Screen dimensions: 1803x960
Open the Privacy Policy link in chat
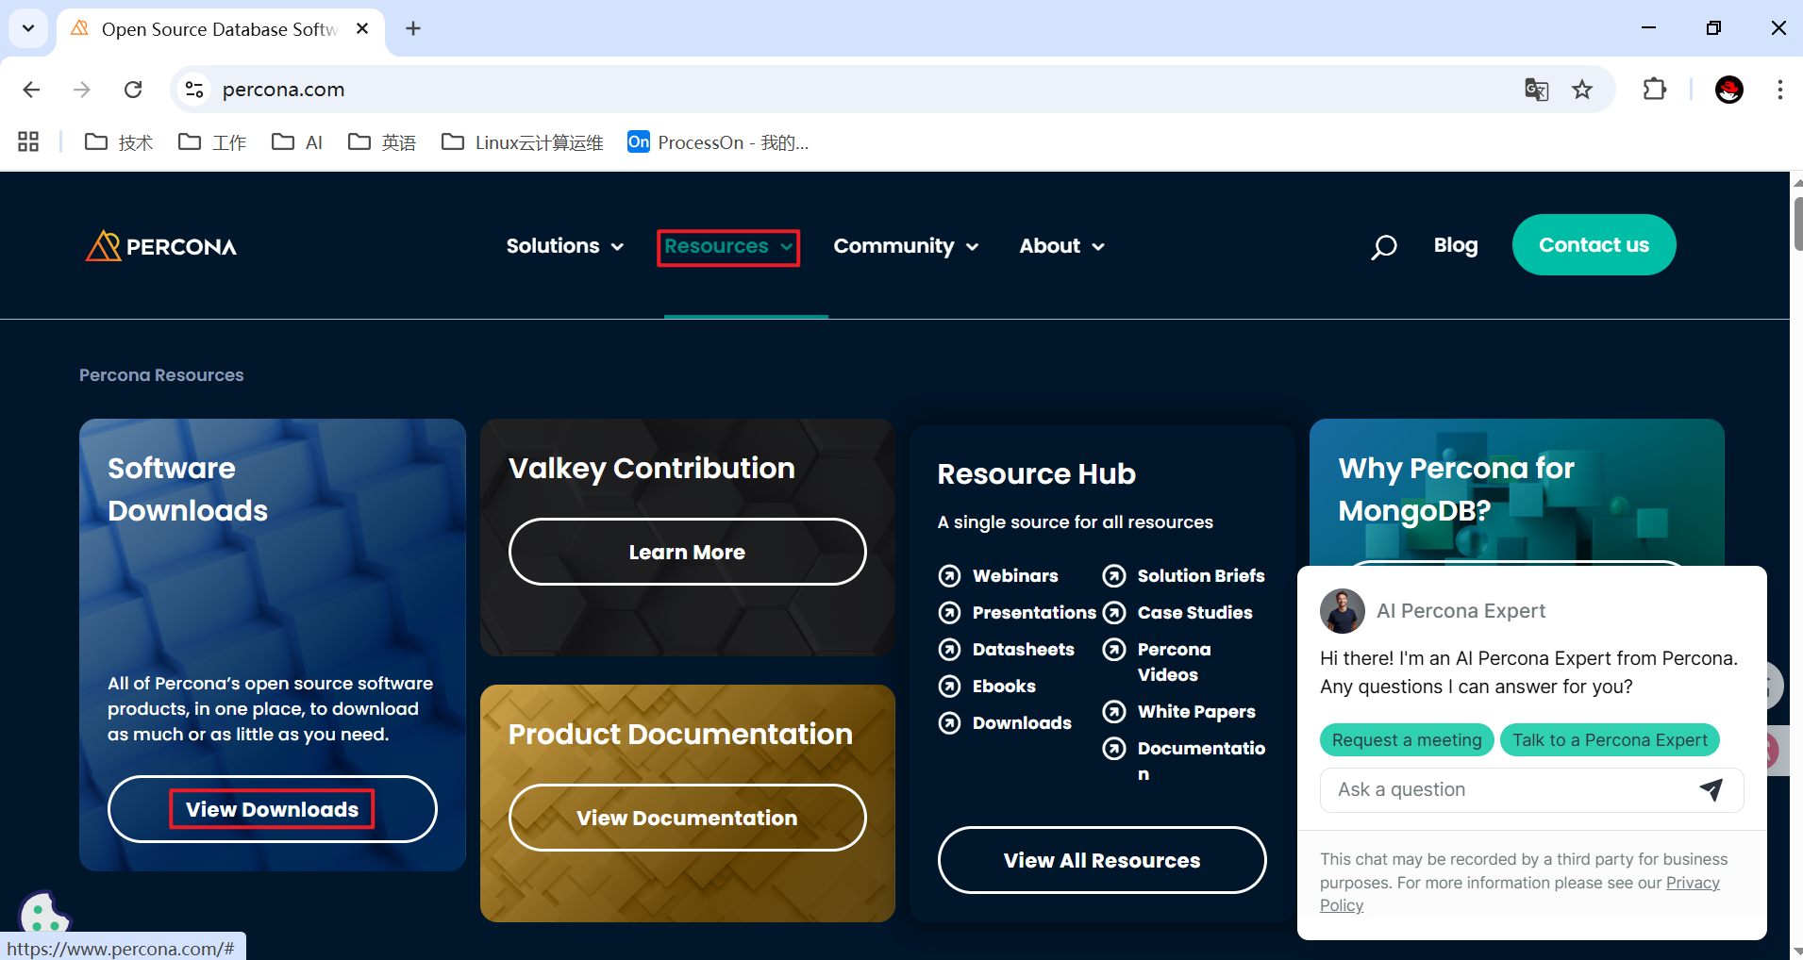(x=1693, y=883)
